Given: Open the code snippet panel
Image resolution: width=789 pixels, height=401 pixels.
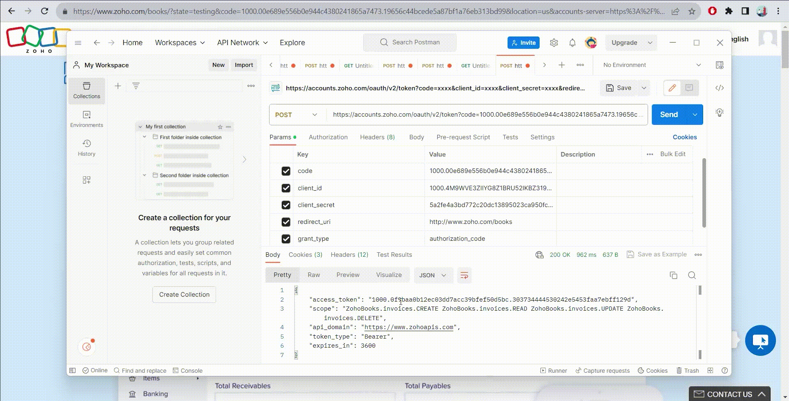Looking at the screenshot, I should click(x=719, y=88).
